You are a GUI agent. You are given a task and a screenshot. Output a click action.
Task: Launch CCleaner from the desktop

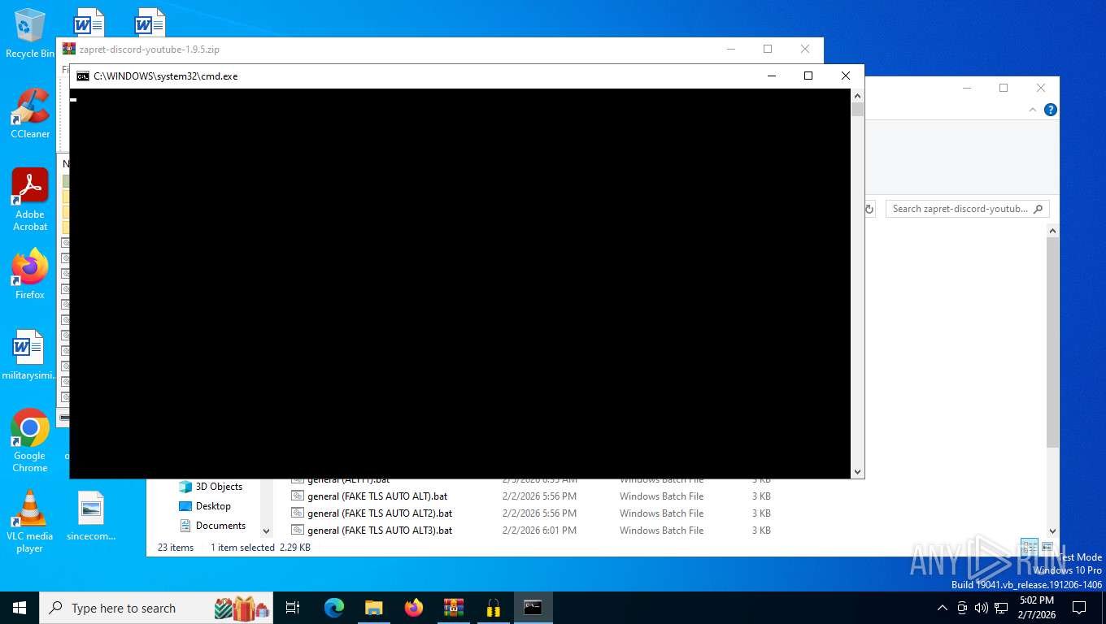pos(30,114)
